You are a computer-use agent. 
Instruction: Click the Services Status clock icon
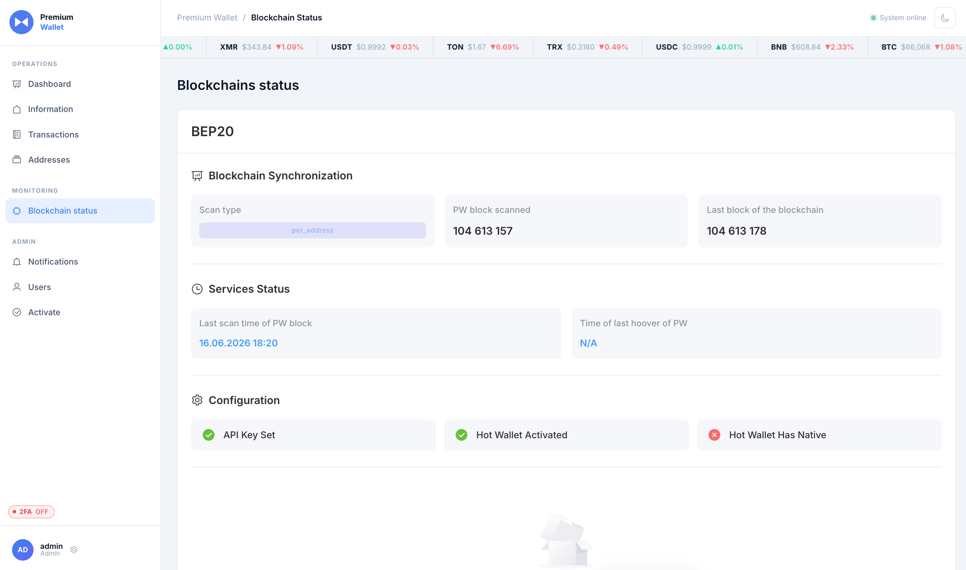coord(197,289)
